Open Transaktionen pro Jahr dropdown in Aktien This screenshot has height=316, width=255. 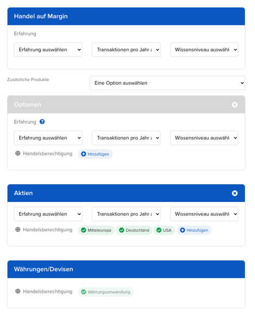[126, 214]
